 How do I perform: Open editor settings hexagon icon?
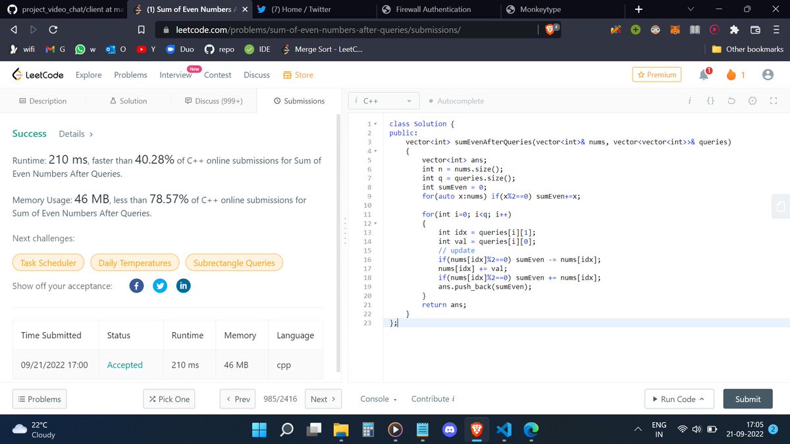[752, 101]
